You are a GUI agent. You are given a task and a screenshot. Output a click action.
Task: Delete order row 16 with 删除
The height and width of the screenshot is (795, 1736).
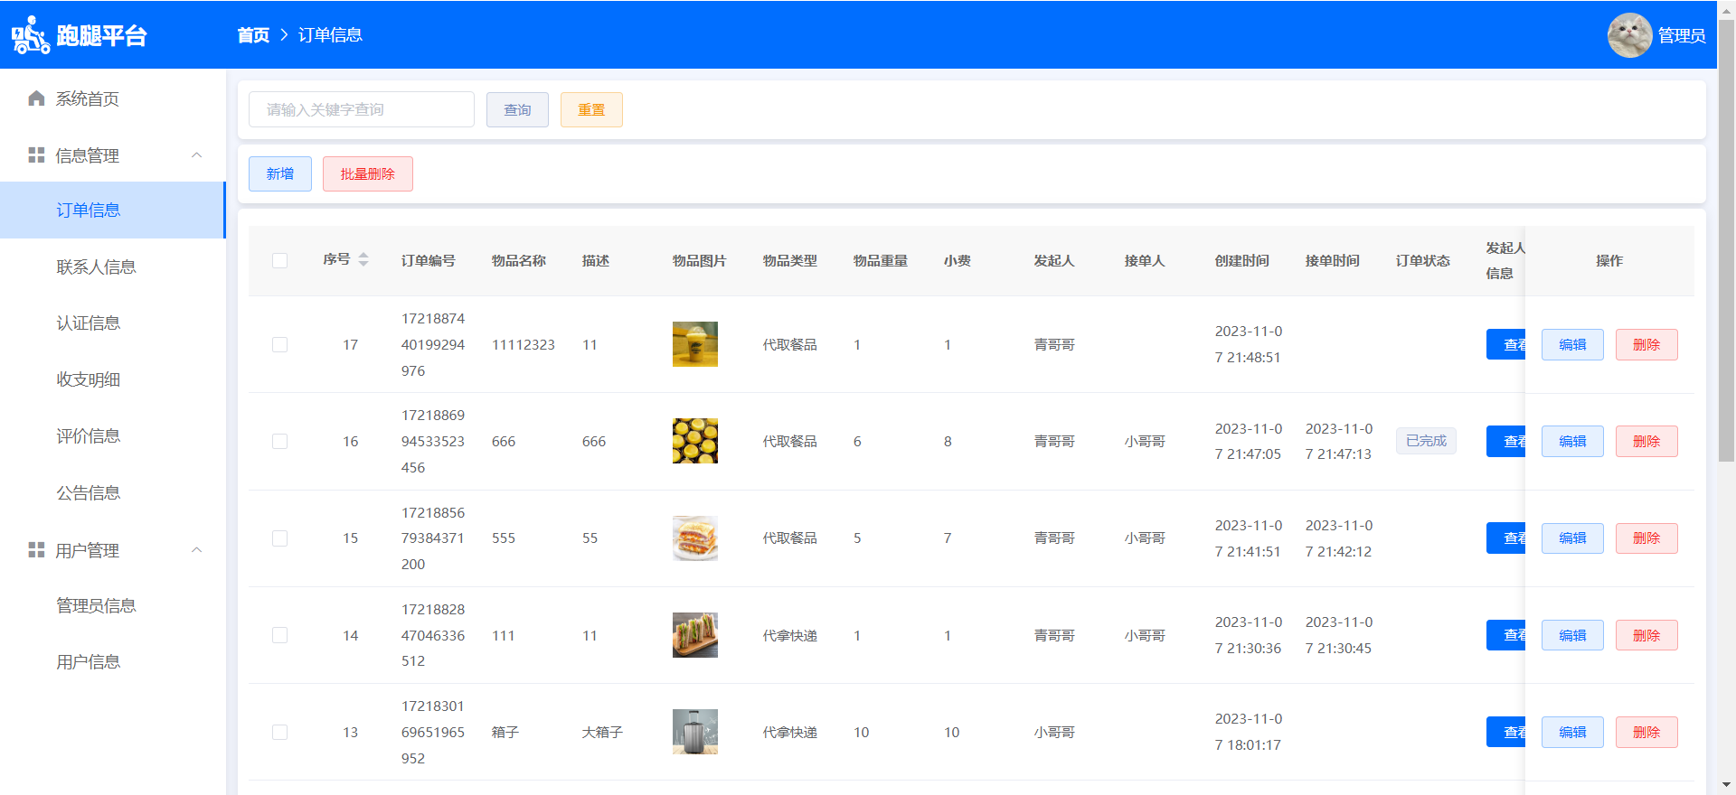[x=1646, y=441]
